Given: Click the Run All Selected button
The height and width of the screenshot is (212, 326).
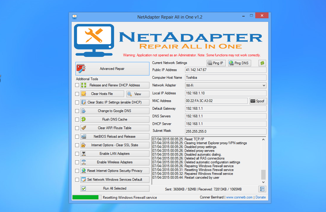Looking at the screenshot, I should point(115,188).
